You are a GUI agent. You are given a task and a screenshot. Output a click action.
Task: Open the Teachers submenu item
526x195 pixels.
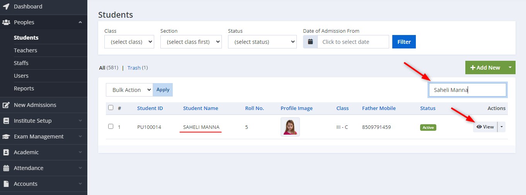point(26,50)
